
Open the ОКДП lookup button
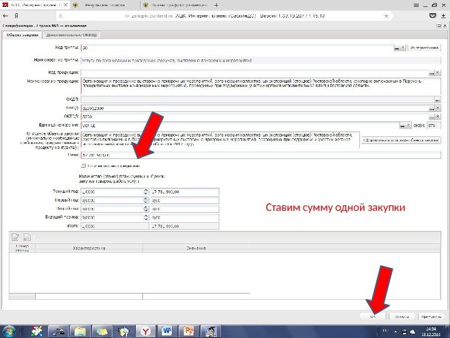(437, 100)
